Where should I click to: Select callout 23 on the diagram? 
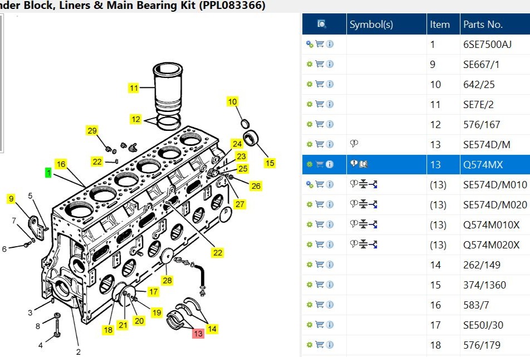click(x=241, y=156)
